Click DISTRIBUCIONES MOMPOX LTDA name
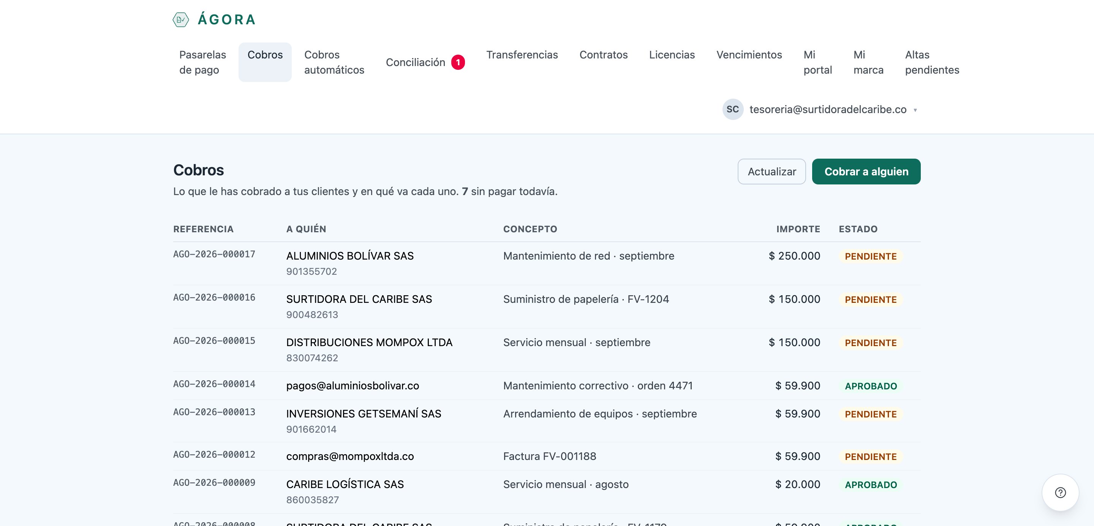The image size is (1094, 526). tap(370, 342)
